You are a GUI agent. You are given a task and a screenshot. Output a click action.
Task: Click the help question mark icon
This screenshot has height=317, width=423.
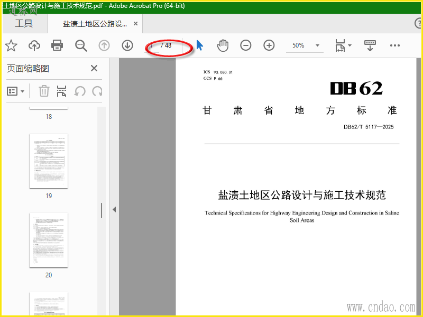(418, 23)
